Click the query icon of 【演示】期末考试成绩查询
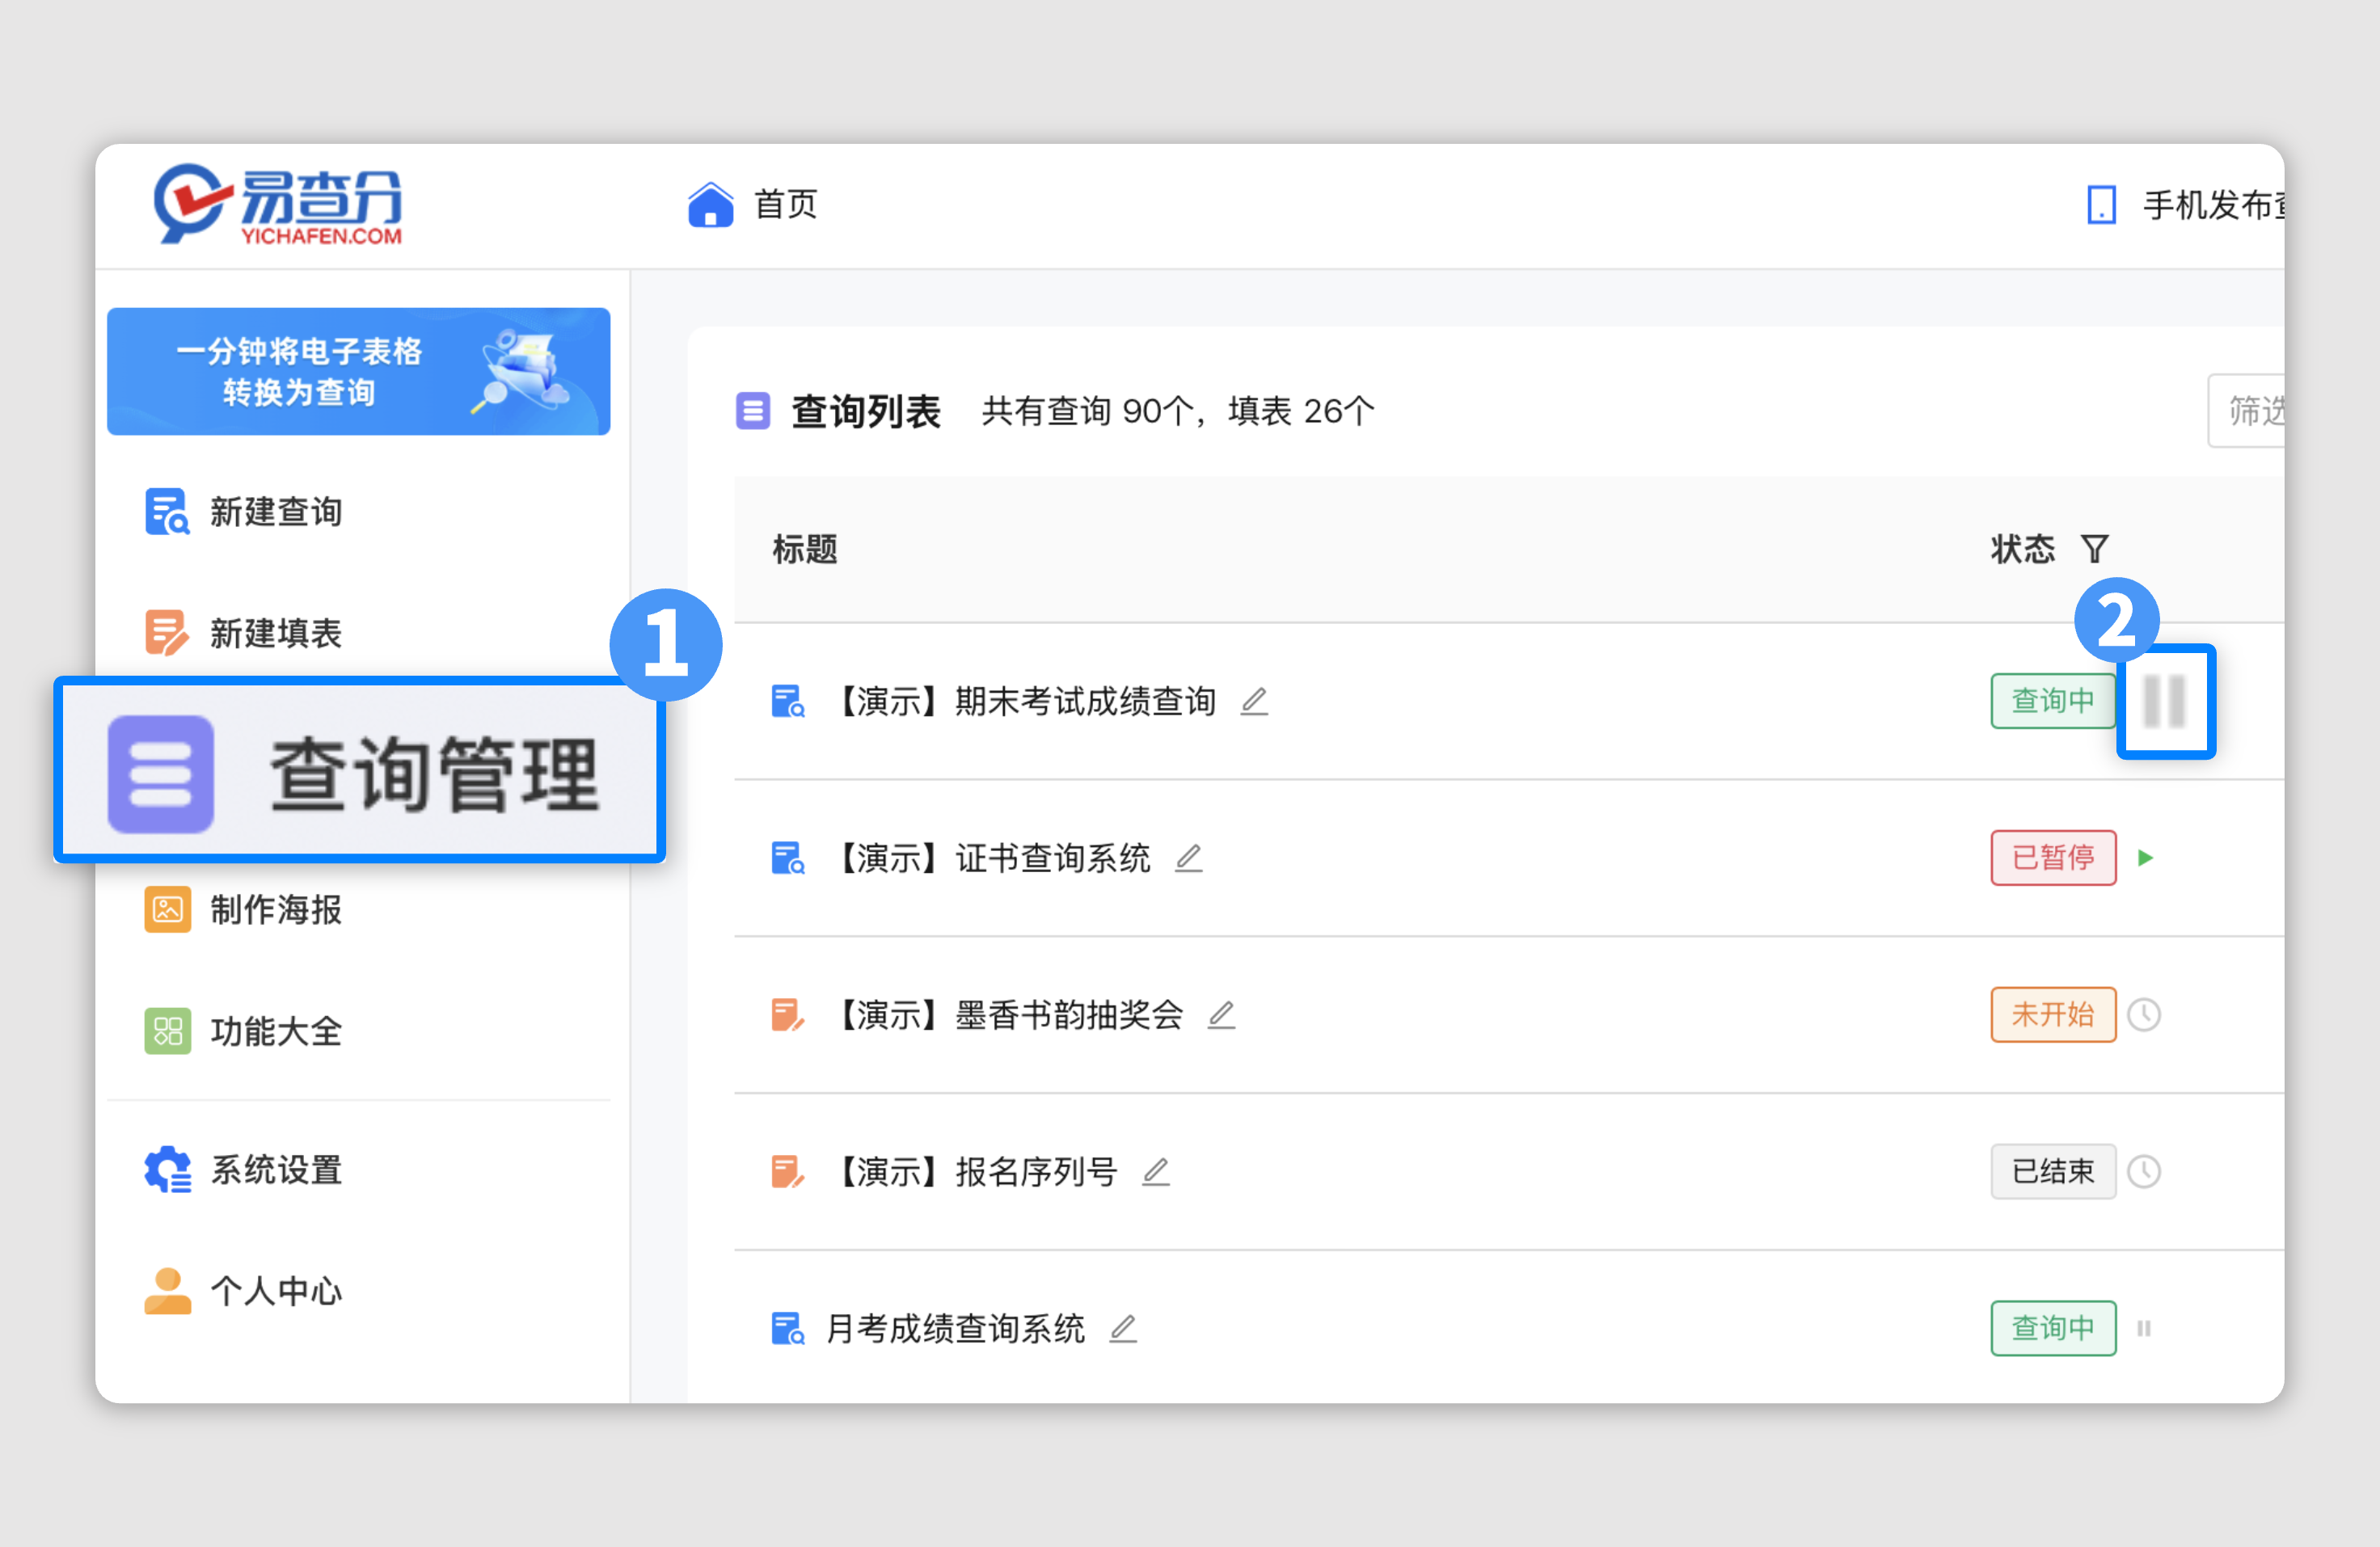 788,701
